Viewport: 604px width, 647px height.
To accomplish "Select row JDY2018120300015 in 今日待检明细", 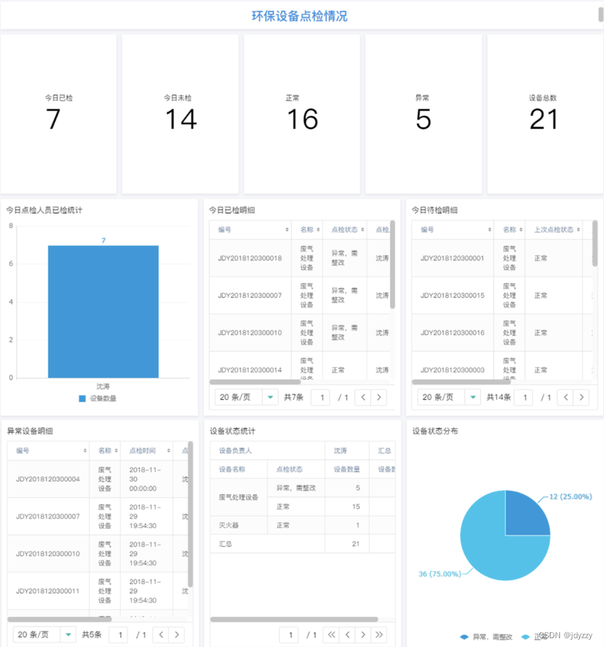I will [502, 296].
